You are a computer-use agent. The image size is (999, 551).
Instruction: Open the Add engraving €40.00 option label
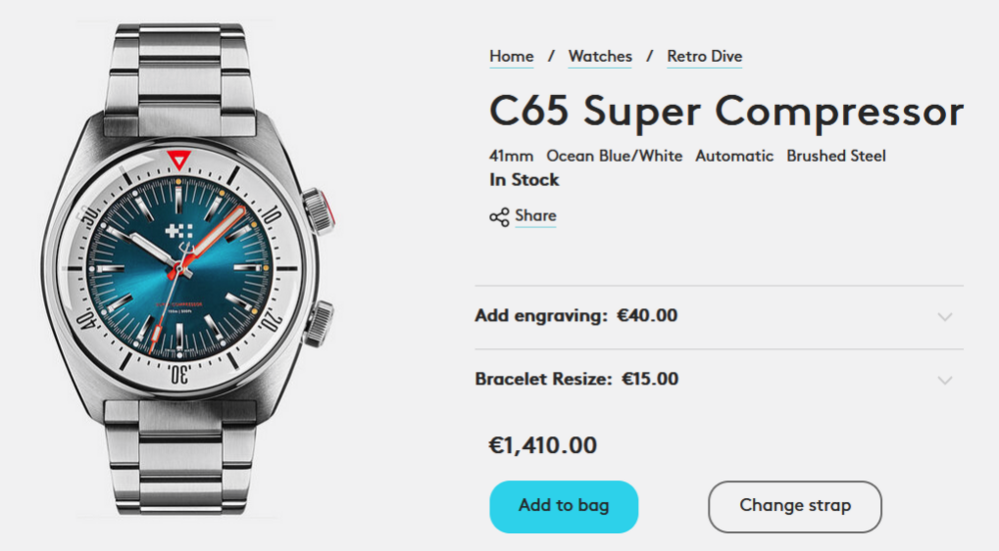click(576, 316)
